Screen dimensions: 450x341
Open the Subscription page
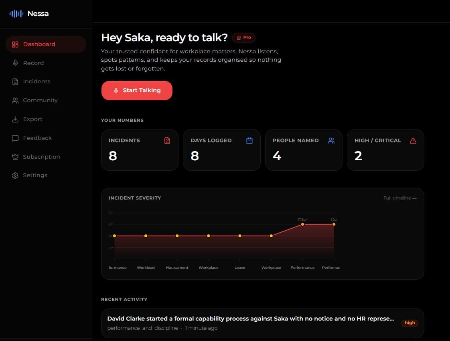coord(46,157)
